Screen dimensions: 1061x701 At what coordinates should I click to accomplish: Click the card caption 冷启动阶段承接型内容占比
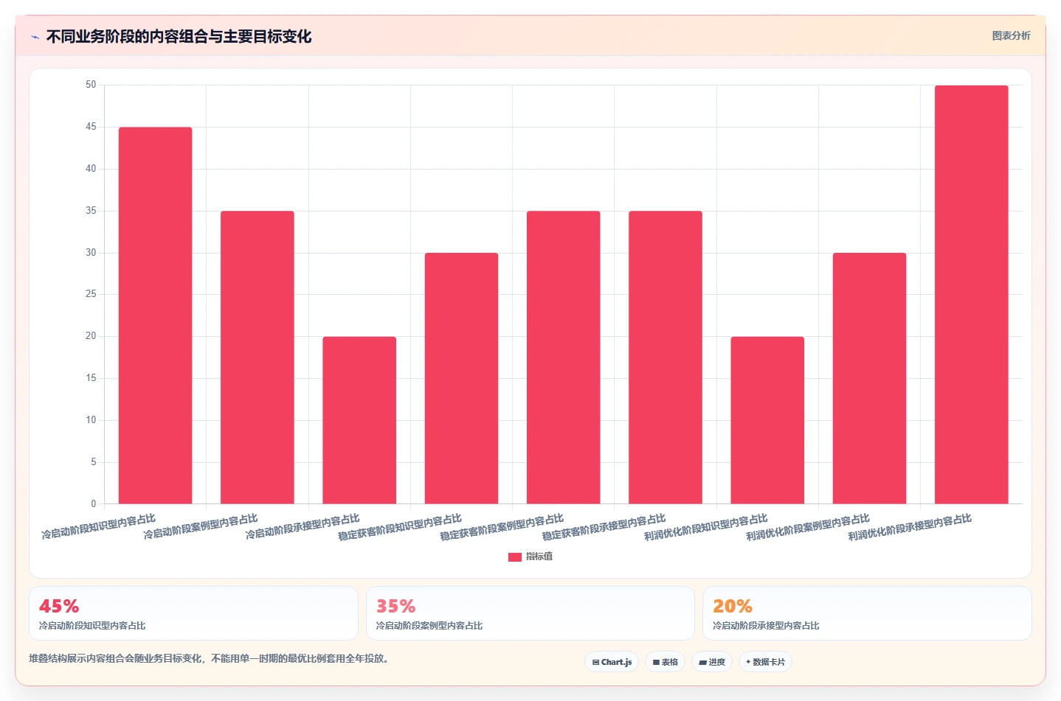[x=766, y=626]
